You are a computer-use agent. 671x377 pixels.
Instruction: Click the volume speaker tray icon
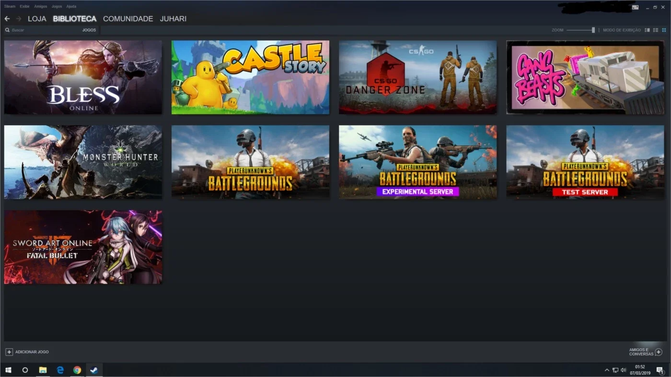tap(624, 370)
